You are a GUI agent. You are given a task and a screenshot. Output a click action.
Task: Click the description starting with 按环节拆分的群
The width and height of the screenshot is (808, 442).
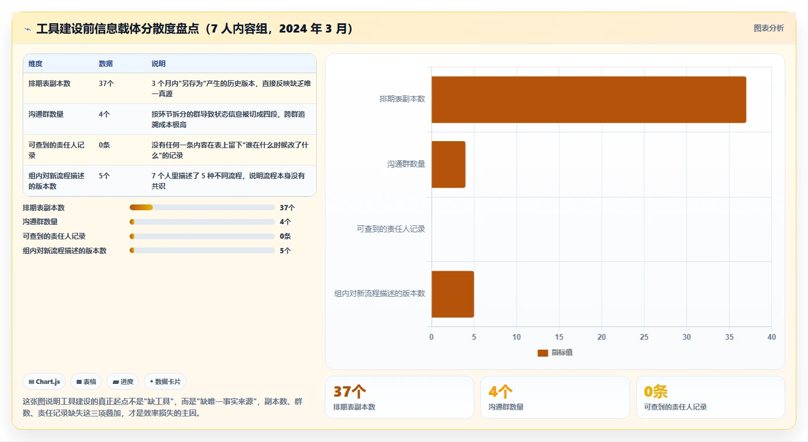228,119
